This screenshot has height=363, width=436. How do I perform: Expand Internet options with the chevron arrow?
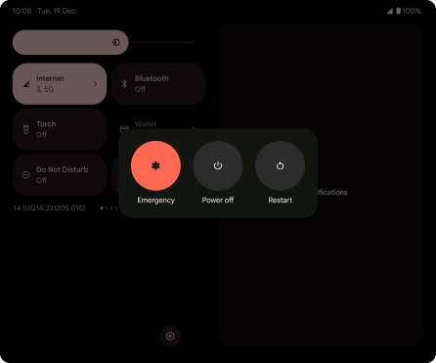95,84
